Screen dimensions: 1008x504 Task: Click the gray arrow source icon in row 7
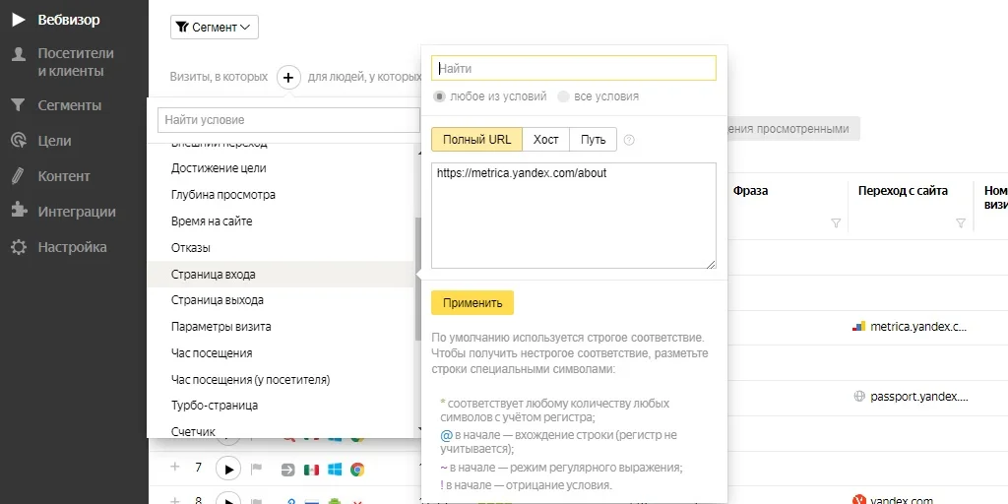(x=288, y=470)
